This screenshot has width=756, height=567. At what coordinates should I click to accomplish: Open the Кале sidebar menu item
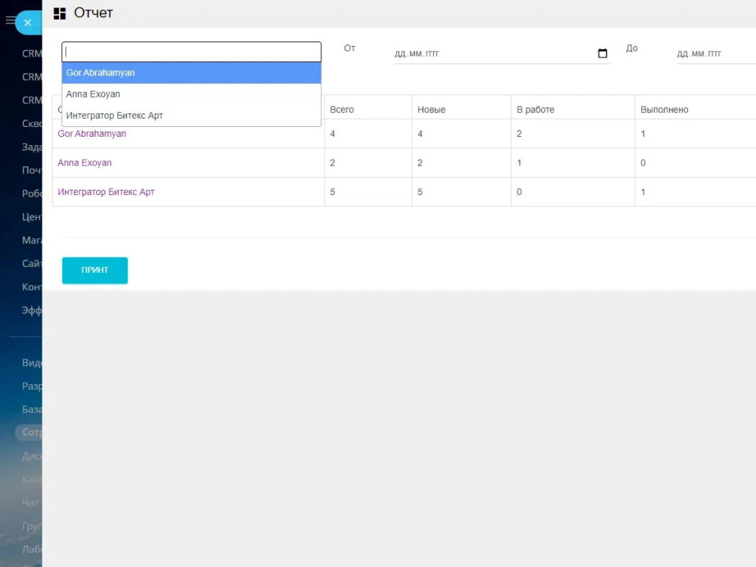32,479
